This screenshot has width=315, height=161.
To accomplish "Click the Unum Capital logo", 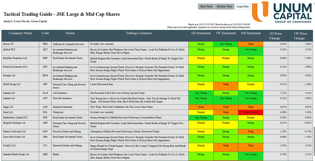I will (x=282, y=12).
